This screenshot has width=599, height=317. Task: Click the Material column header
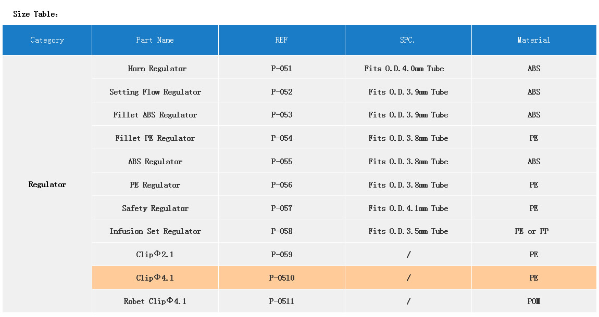coord(533,40)
